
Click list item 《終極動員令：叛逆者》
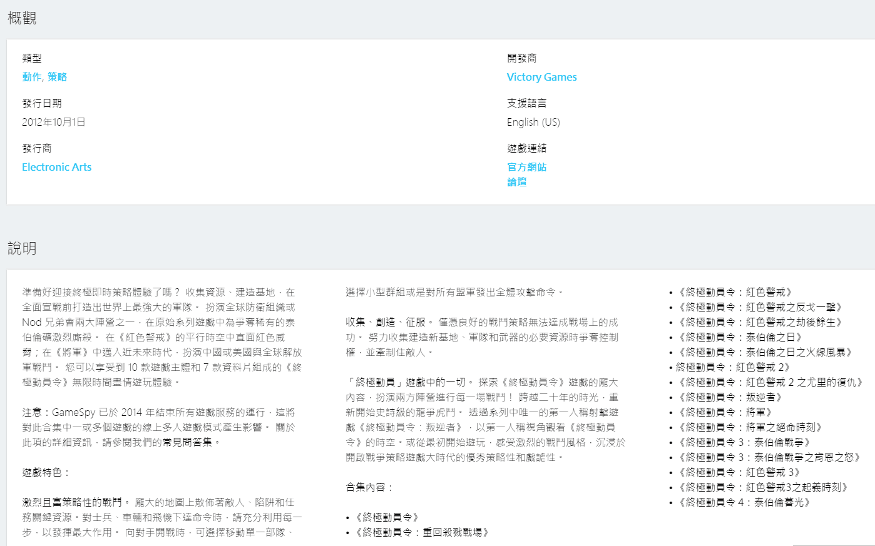[x=730, y=397]
